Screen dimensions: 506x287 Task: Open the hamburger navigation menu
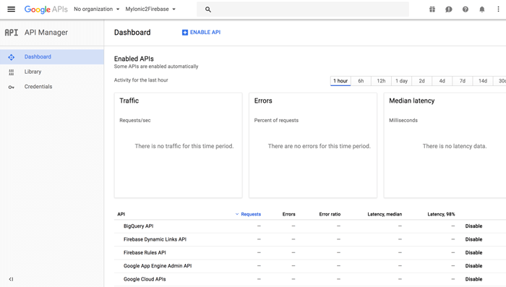tap(12, 9)
